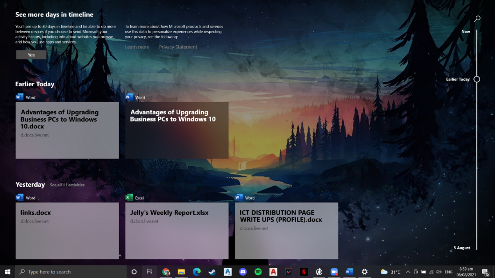
Task: Click the Earlier Today section heading
Action: pyautogui.click(x=35, y=84)
